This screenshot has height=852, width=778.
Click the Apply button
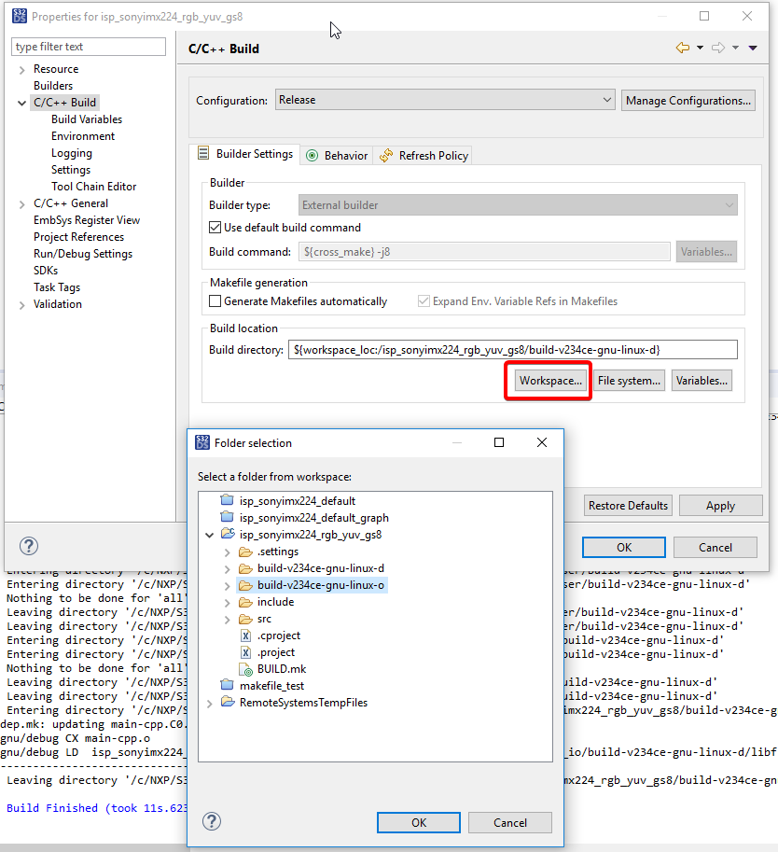tap(720, 506)
